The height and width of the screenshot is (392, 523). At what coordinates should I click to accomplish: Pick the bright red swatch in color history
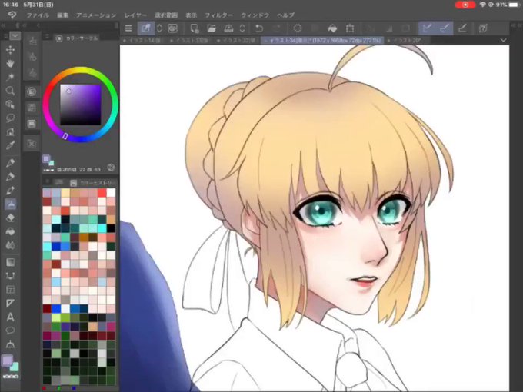click(102, 193)
